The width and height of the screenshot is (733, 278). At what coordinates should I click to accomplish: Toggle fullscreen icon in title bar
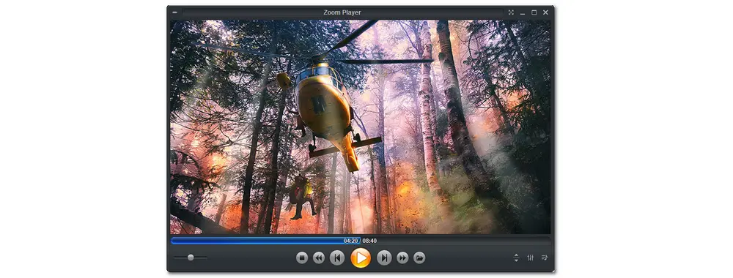coord(511,12)
